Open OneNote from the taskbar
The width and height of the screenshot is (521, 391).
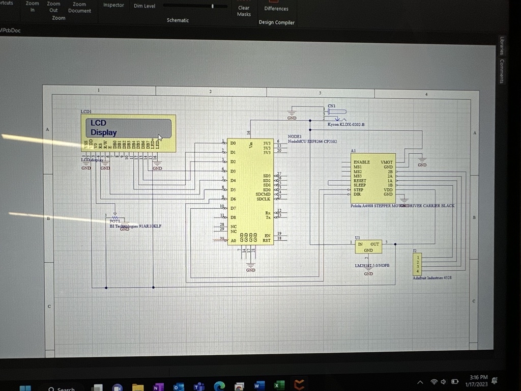click(x=158, y=386)
